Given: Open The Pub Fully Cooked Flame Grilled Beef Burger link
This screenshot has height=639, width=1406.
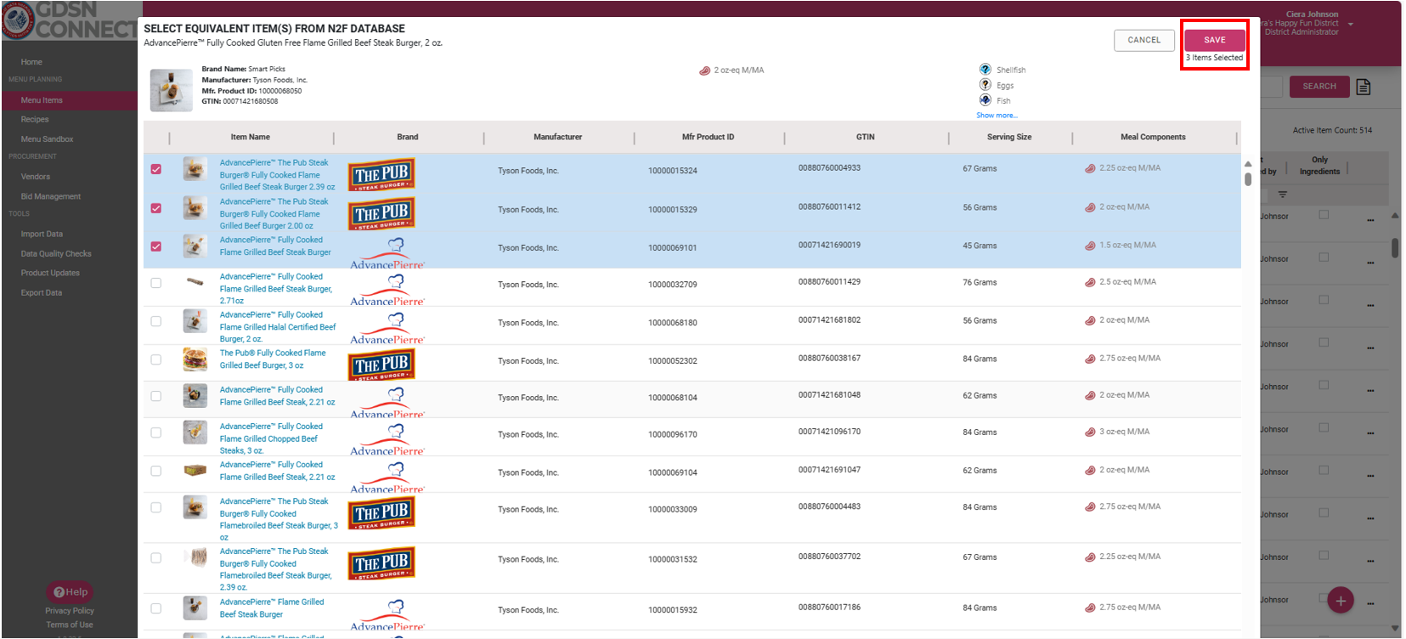Looking at the screenshot, I should (273, 359).
